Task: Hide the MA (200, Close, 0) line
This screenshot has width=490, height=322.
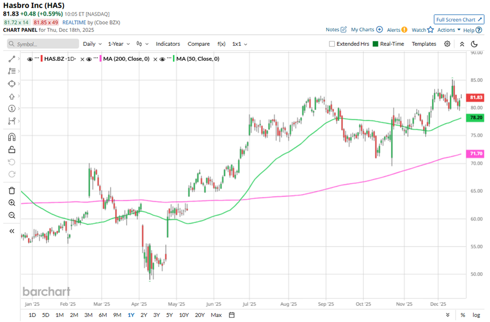Action: (90, 59)
